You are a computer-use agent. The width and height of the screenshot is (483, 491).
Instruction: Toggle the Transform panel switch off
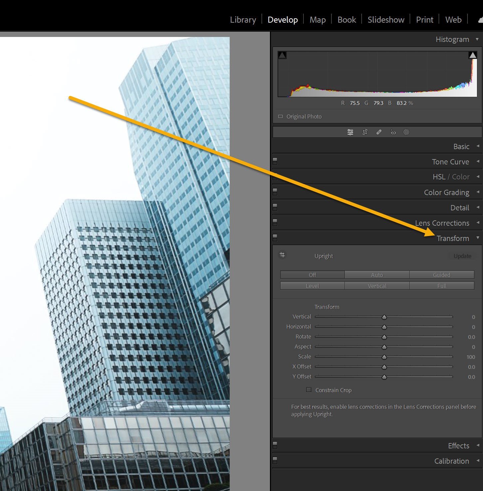[x=275, y=237]
